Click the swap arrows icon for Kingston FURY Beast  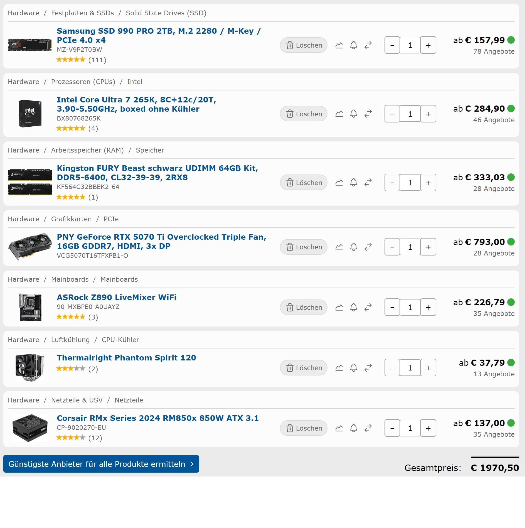368,183
